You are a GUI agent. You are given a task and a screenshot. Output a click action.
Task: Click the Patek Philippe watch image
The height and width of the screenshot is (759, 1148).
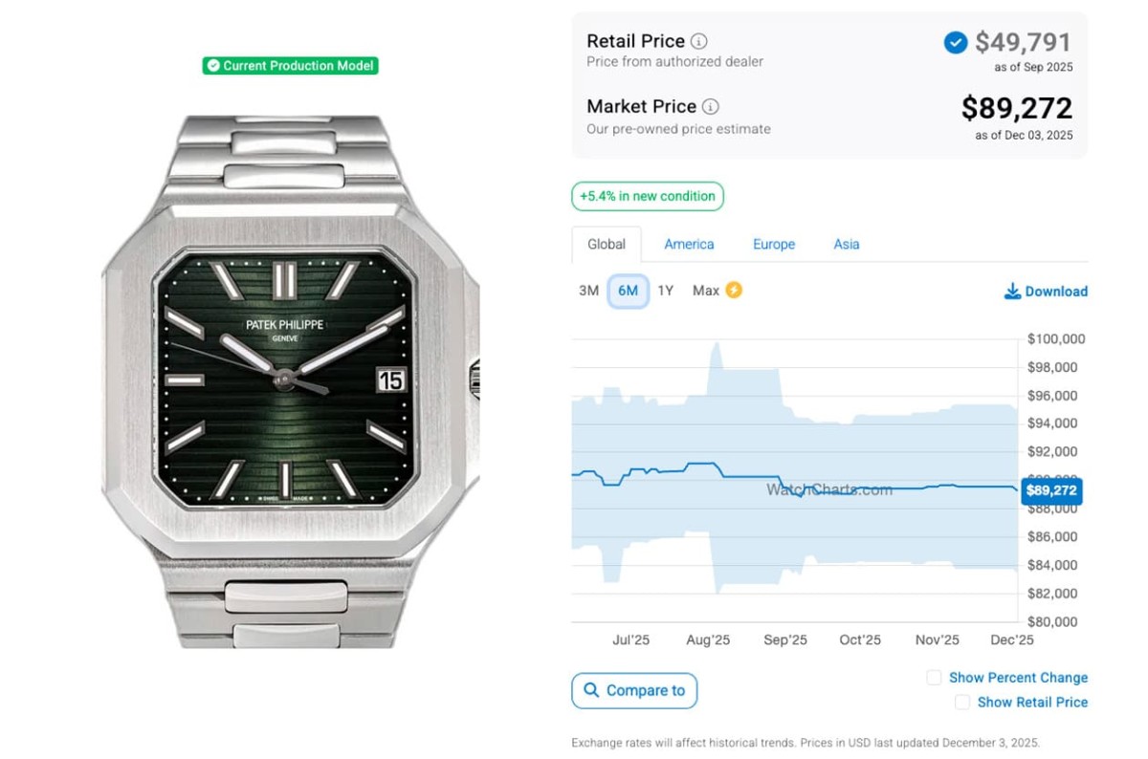289,380
